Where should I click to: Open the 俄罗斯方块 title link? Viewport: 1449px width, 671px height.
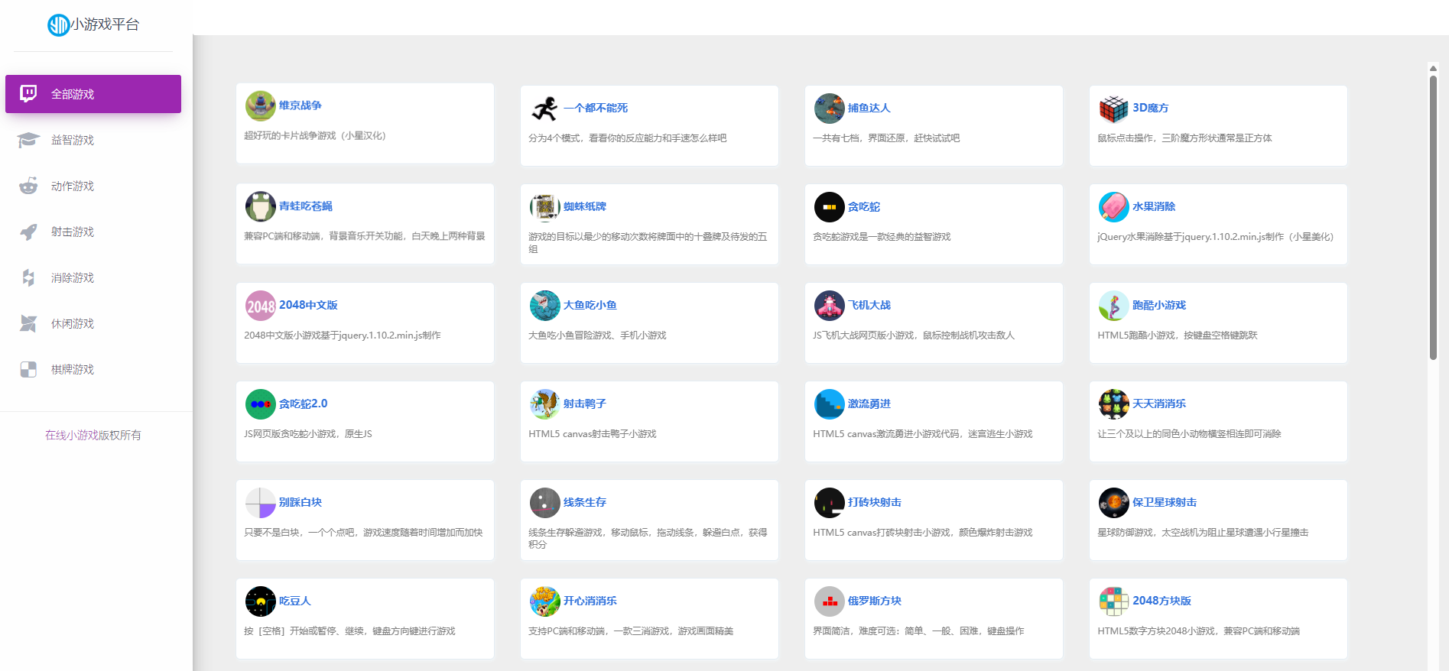(x=875, y=601)
